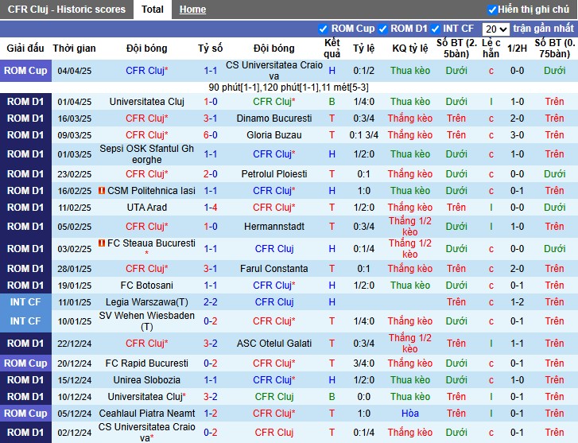Open FC Botosani team link

coord(147,286)
